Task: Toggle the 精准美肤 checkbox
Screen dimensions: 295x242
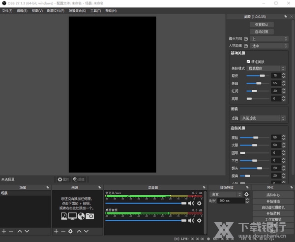Action: (248, 61)
